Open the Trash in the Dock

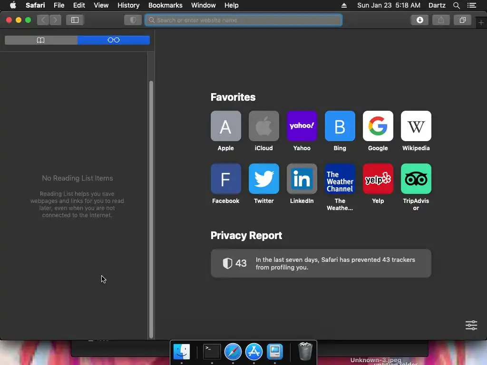[305, 351]
